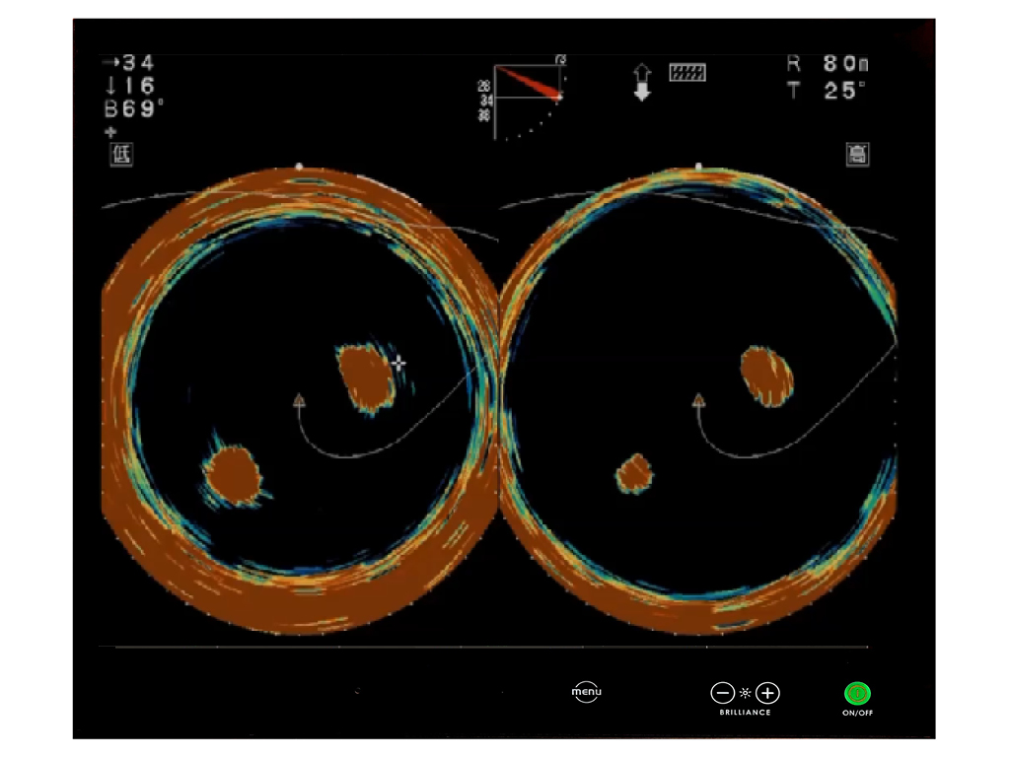
Task: Click the up-down arrow indicator icon
Action: pyautogui.click(x=642, y=82)
